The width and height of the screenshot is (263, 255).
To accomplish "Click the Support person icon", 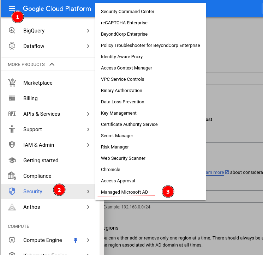I will tap(12, 129).
